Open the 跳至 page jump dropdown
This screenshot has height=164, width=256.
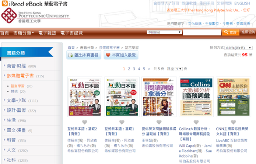pos(178,69)
